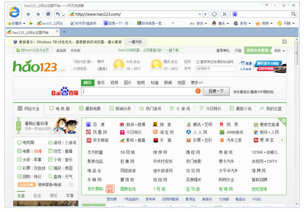Select the 网页 search tab
Screen dimensions: 307x212
click(x=88, y=82)
